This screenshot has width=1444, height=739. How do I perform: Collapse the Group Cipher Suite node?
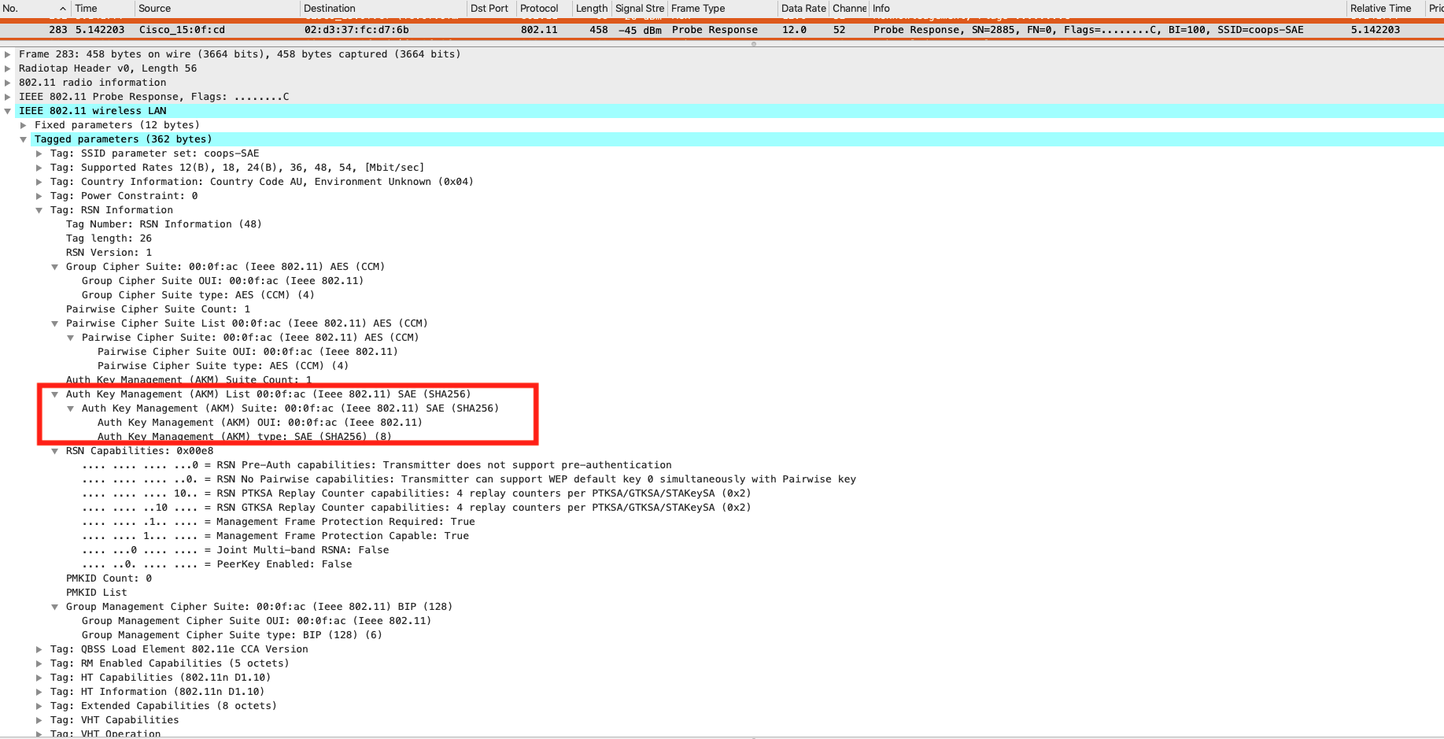[55, 267]
